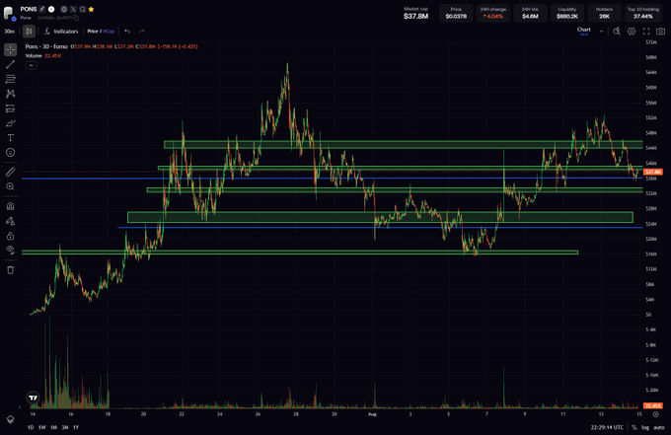671x435 pixels.
Task: Click the Chart Save layout button
Action: point(584,32)
